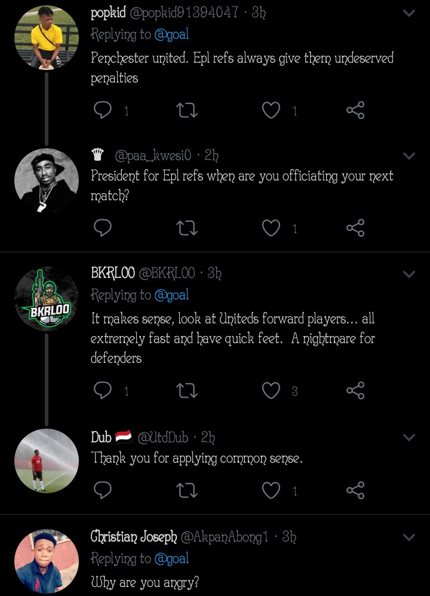Share paa_kwesi0's tweet

coord(355,228)
